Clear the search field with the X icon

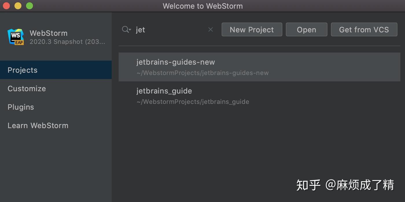point(210,29)
